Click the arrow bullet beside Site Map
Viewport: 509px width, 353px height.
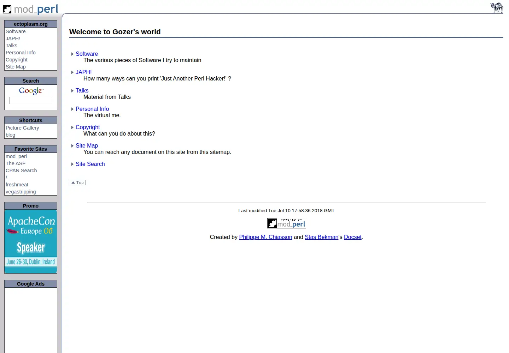72,146
